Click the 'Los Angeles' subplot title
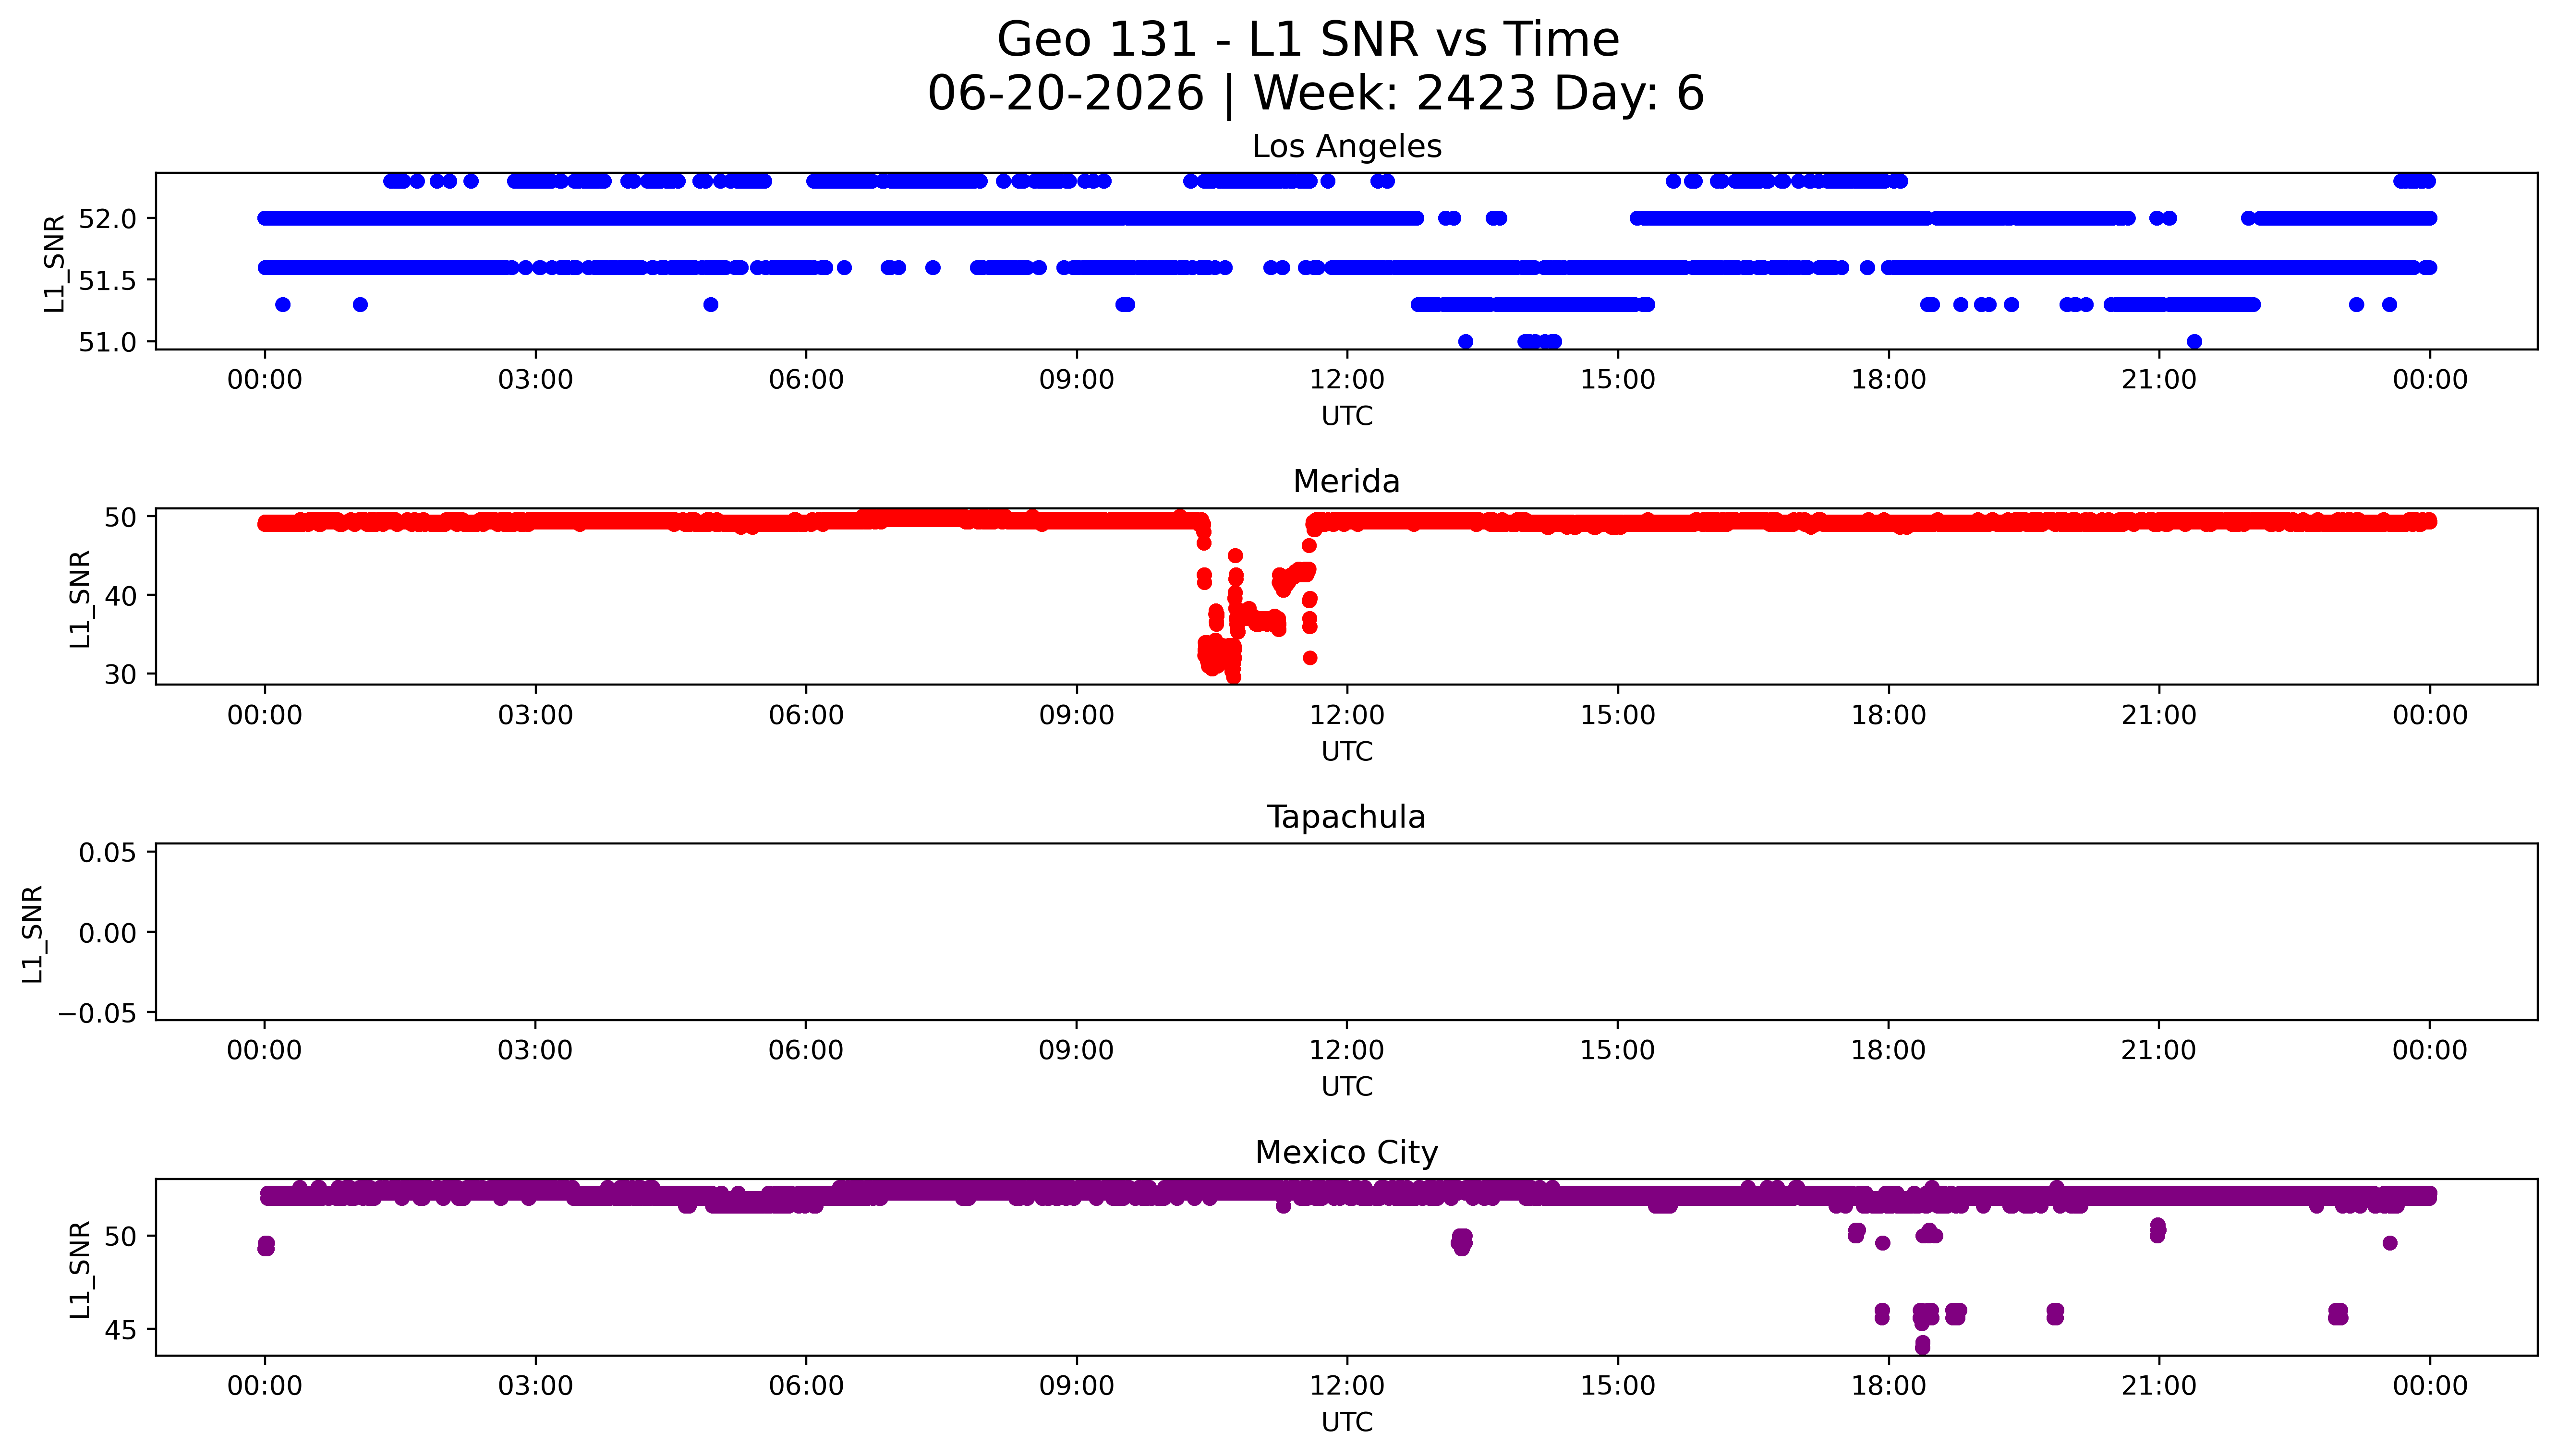Viewport: 2557px width, 1456px height. (1346, 147)
